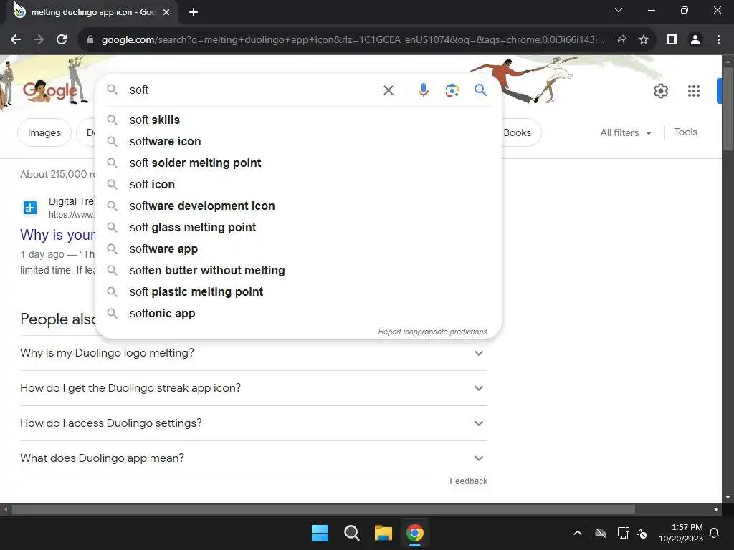
Task: Click the Digital Trends site favicon
Action: coord(30,207)
